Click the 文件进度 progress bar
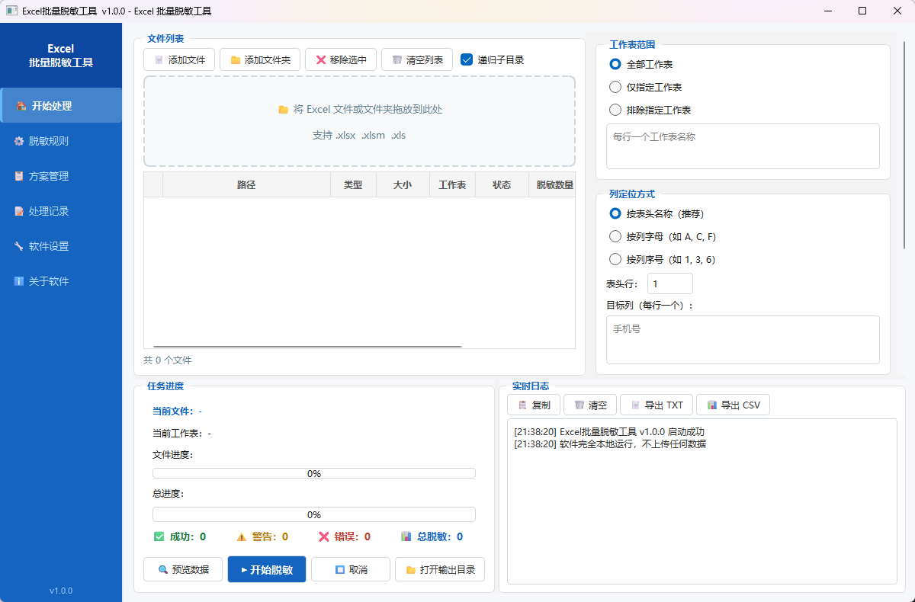The height and width of the screenshot is (602, 915). point(314,473)
